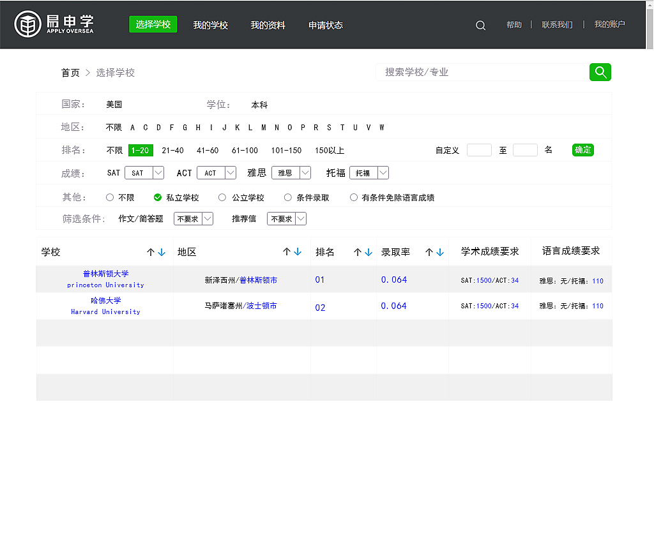Select ranking range 61-100

(245, 151)
